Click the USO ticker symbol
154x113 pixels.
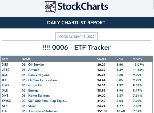pos(5,85)
